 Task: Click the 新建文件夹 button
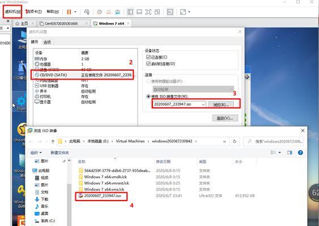coord(59,153)
